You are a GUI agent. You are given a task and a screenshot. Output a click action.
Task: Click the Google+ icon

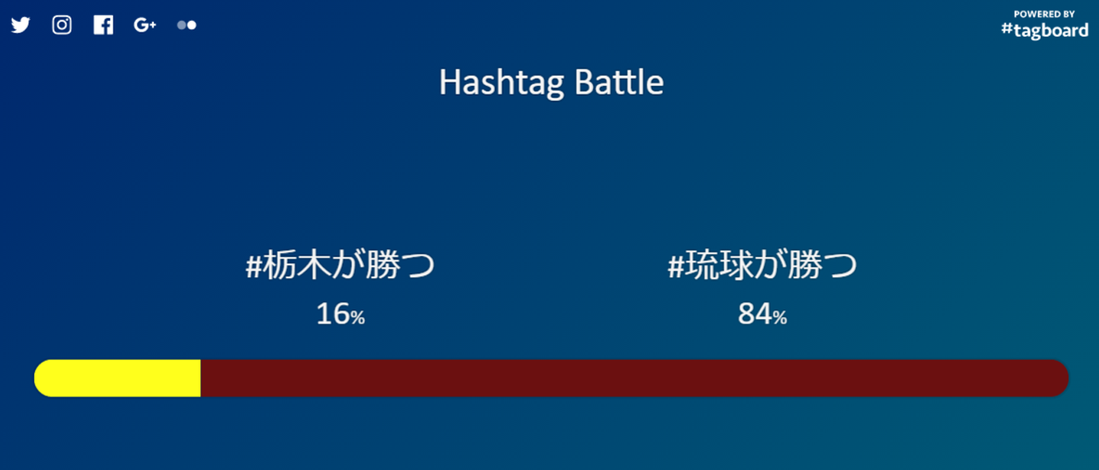[x=145, y=25]
